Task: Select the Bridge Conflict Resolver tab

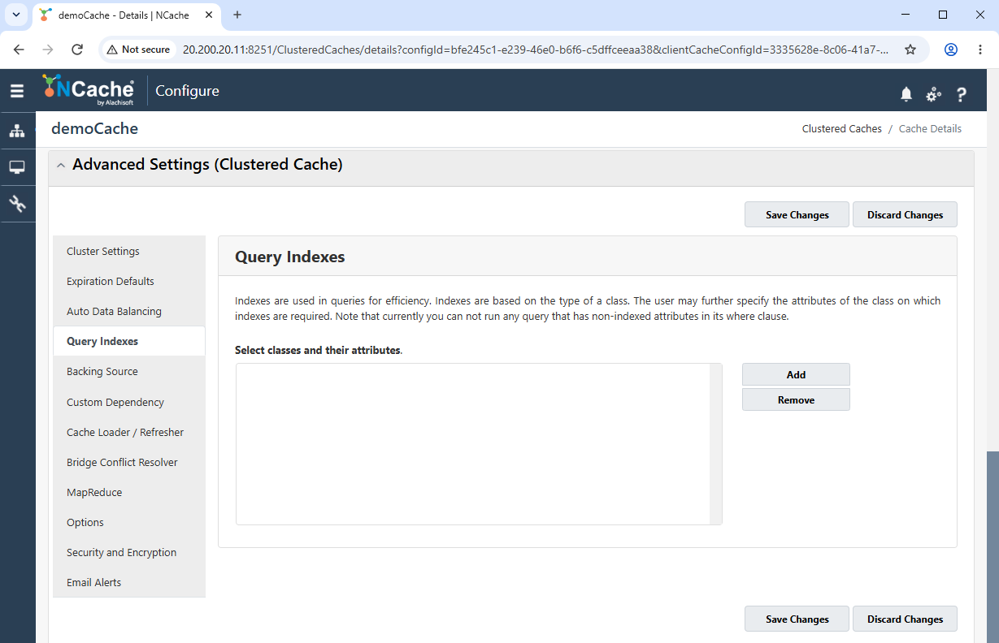Action: point(129,463)
